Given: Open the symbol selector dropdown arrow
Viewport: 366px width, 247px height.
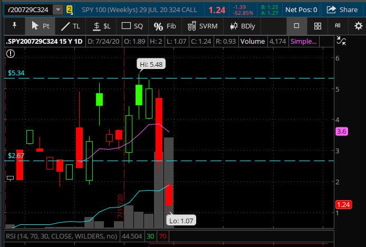Looking at the screenshot, I should (57, 9).
